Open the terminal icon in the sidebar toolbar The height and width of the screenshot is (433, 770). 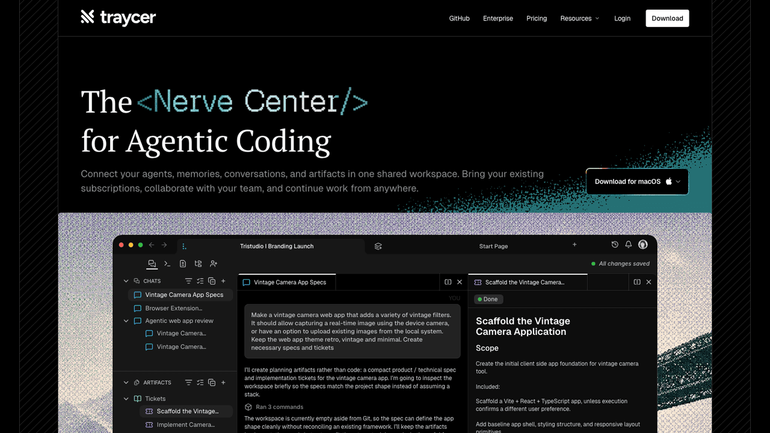[x=167, y=263]
